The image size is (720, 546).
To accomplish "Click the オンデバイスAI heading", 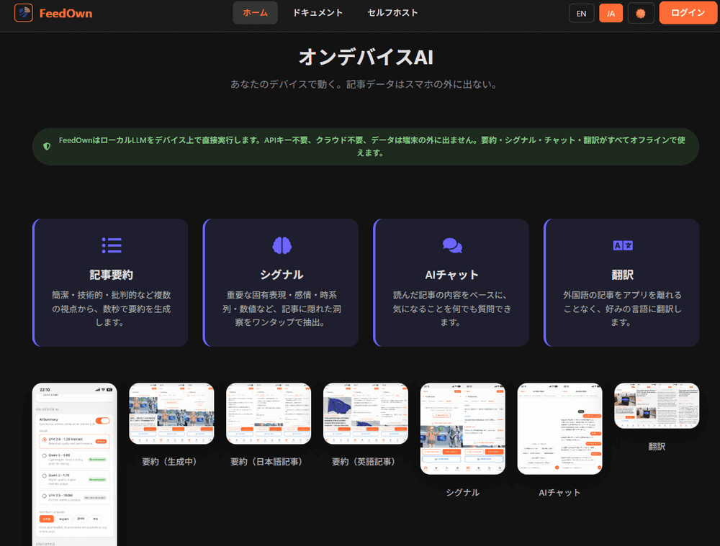I will click(x=366, y=58).
